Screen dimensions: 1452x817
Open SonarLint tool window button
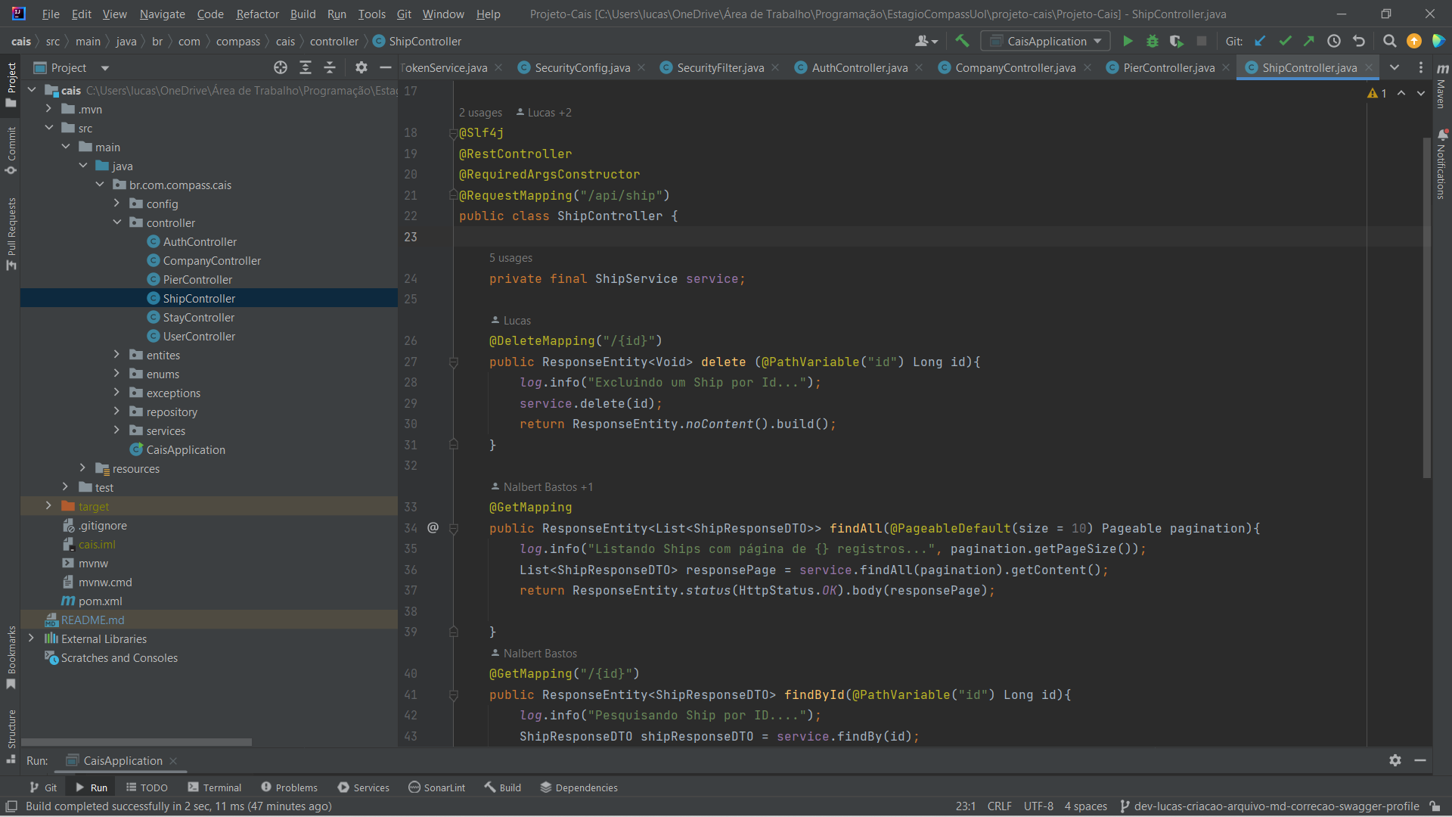437,787
